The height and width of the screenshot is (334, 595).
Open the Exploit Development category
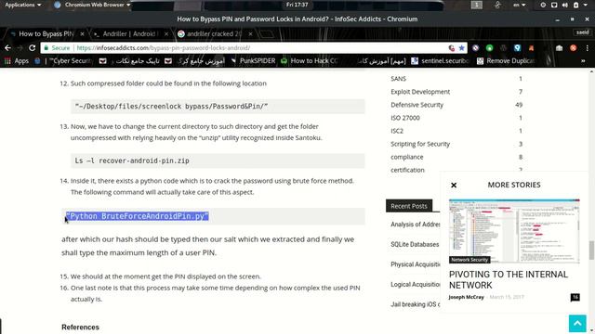point(420,92)
